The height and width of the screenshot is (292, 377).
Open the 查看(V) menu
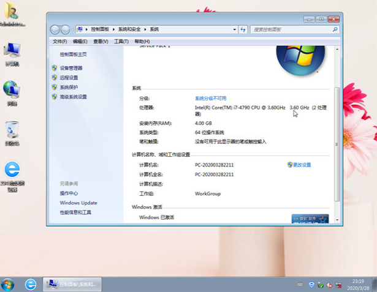101,42
